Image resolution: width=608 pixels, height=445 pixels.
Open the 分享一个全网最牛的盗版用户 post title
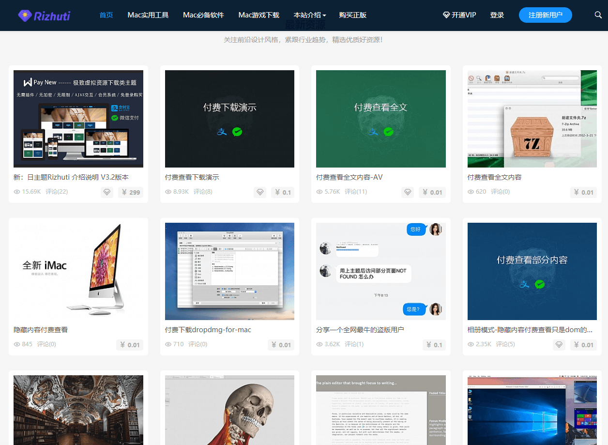[360, 330]
